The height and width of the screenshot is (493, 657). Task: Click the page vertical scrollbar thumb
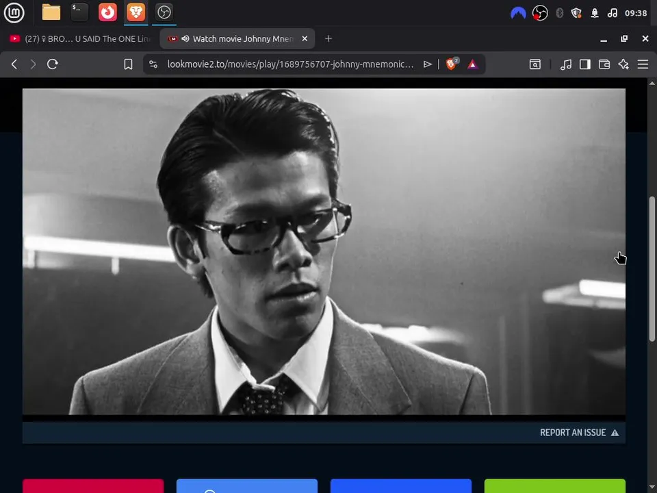[652, 268]
